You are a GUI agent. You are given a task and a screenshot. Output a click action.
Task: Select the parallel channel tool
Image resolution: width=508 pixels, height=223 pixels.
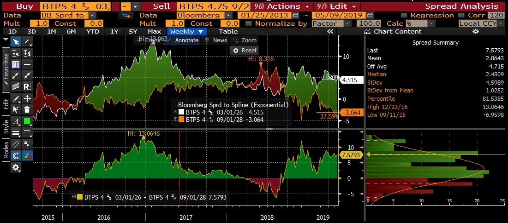(16, 86)
